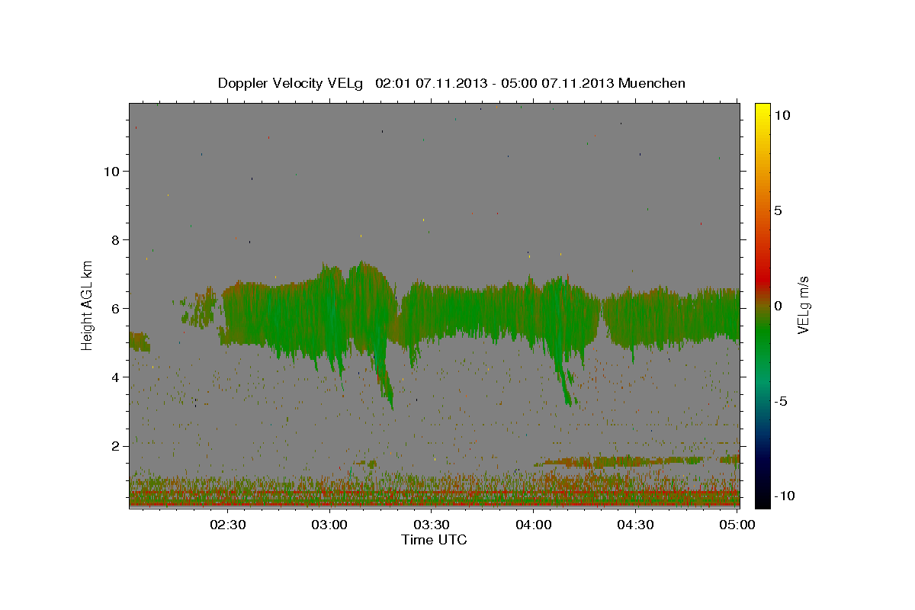
Task: Click the 03:00 time tick label
Action: tap(330, 525)
